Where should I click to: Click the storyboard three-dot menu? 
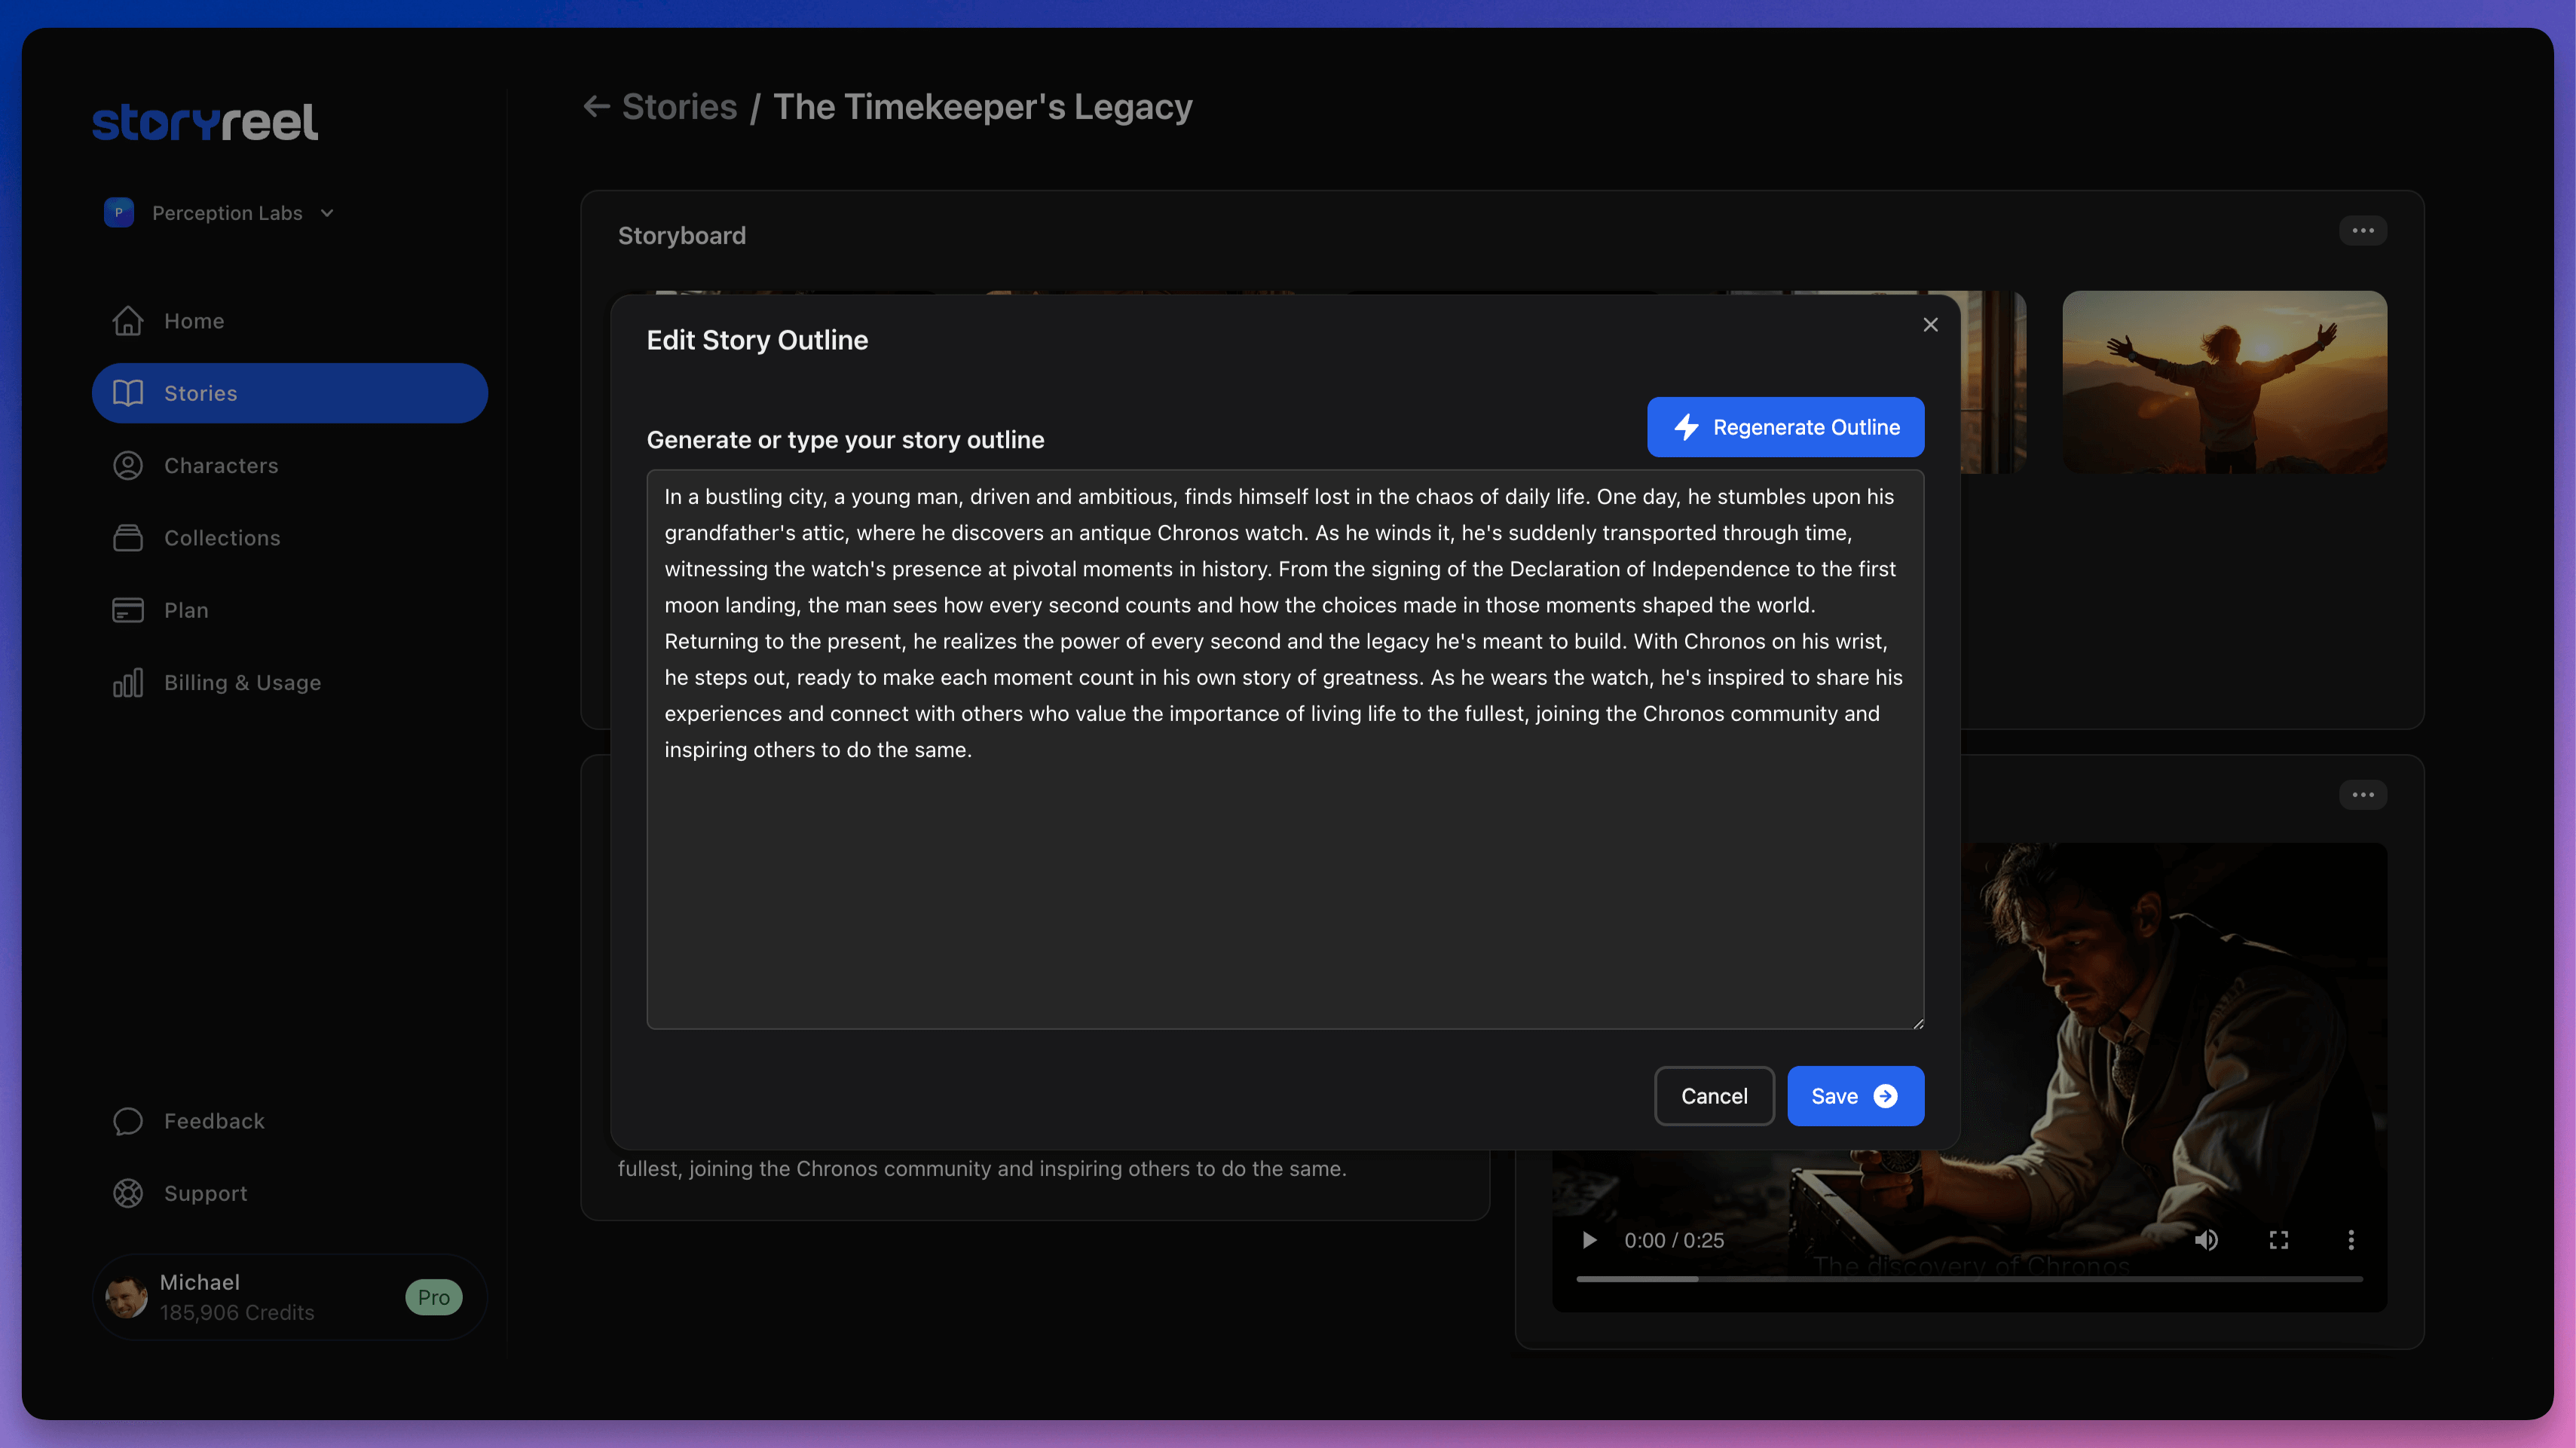point(2366,231)
